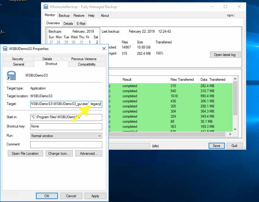This screenshot has height=202, width=259.
Task: Click the Open latest log button
Action: point(225,55)
